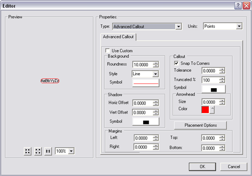Expand the Background Style dropdown
The image size is (252, 176).
coord(155,74)
